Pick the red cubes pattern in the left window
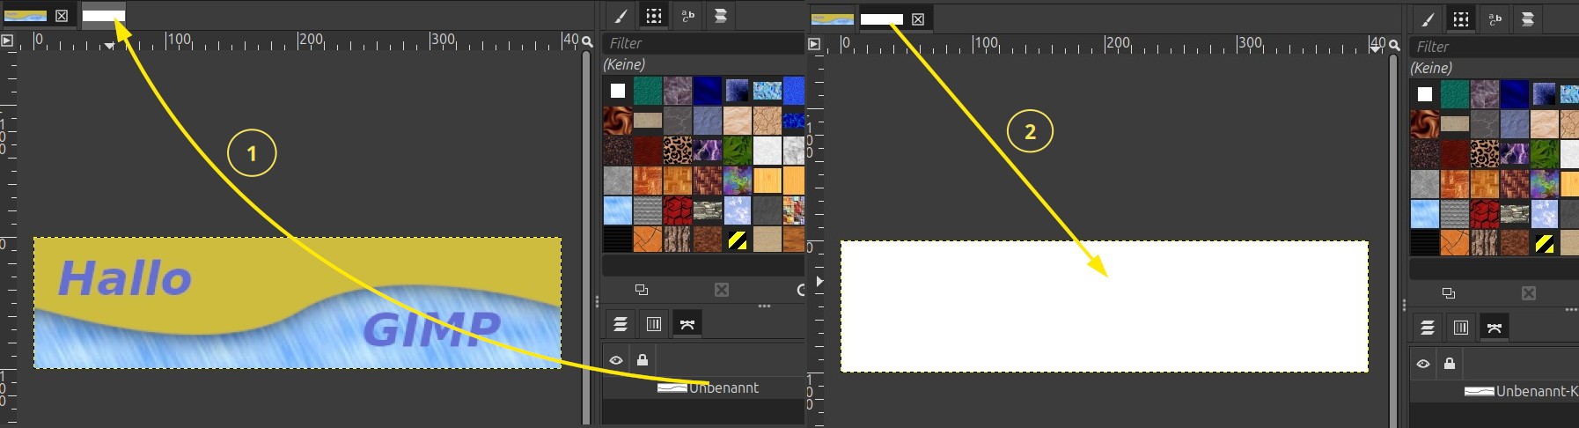Image resolution: width=1579 pixels, height=428 pixels. 678,210
